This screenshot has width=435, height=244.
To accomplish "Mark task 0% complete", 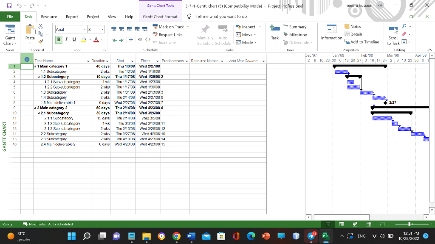I will pyautogui.click(x=114, y=28).
